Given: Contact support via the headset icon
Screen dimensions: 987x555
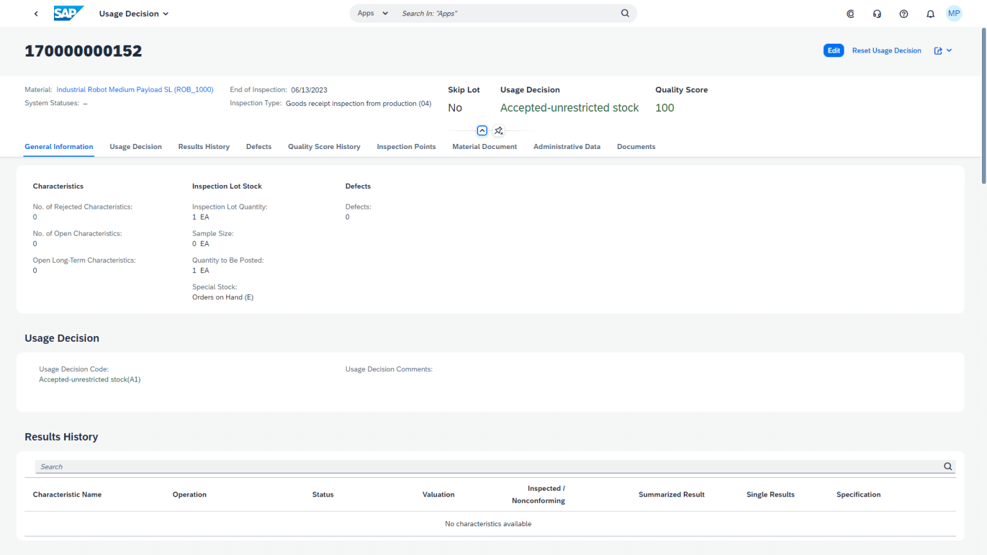Looking at the screenshot, I should click(x=876, y=13).
